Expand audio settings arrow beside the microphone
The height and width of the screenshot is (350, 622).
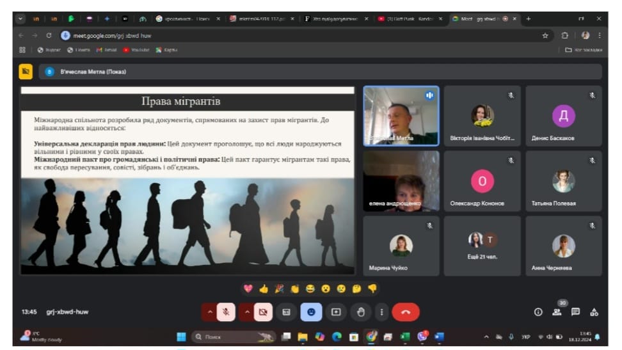point(209,312)
